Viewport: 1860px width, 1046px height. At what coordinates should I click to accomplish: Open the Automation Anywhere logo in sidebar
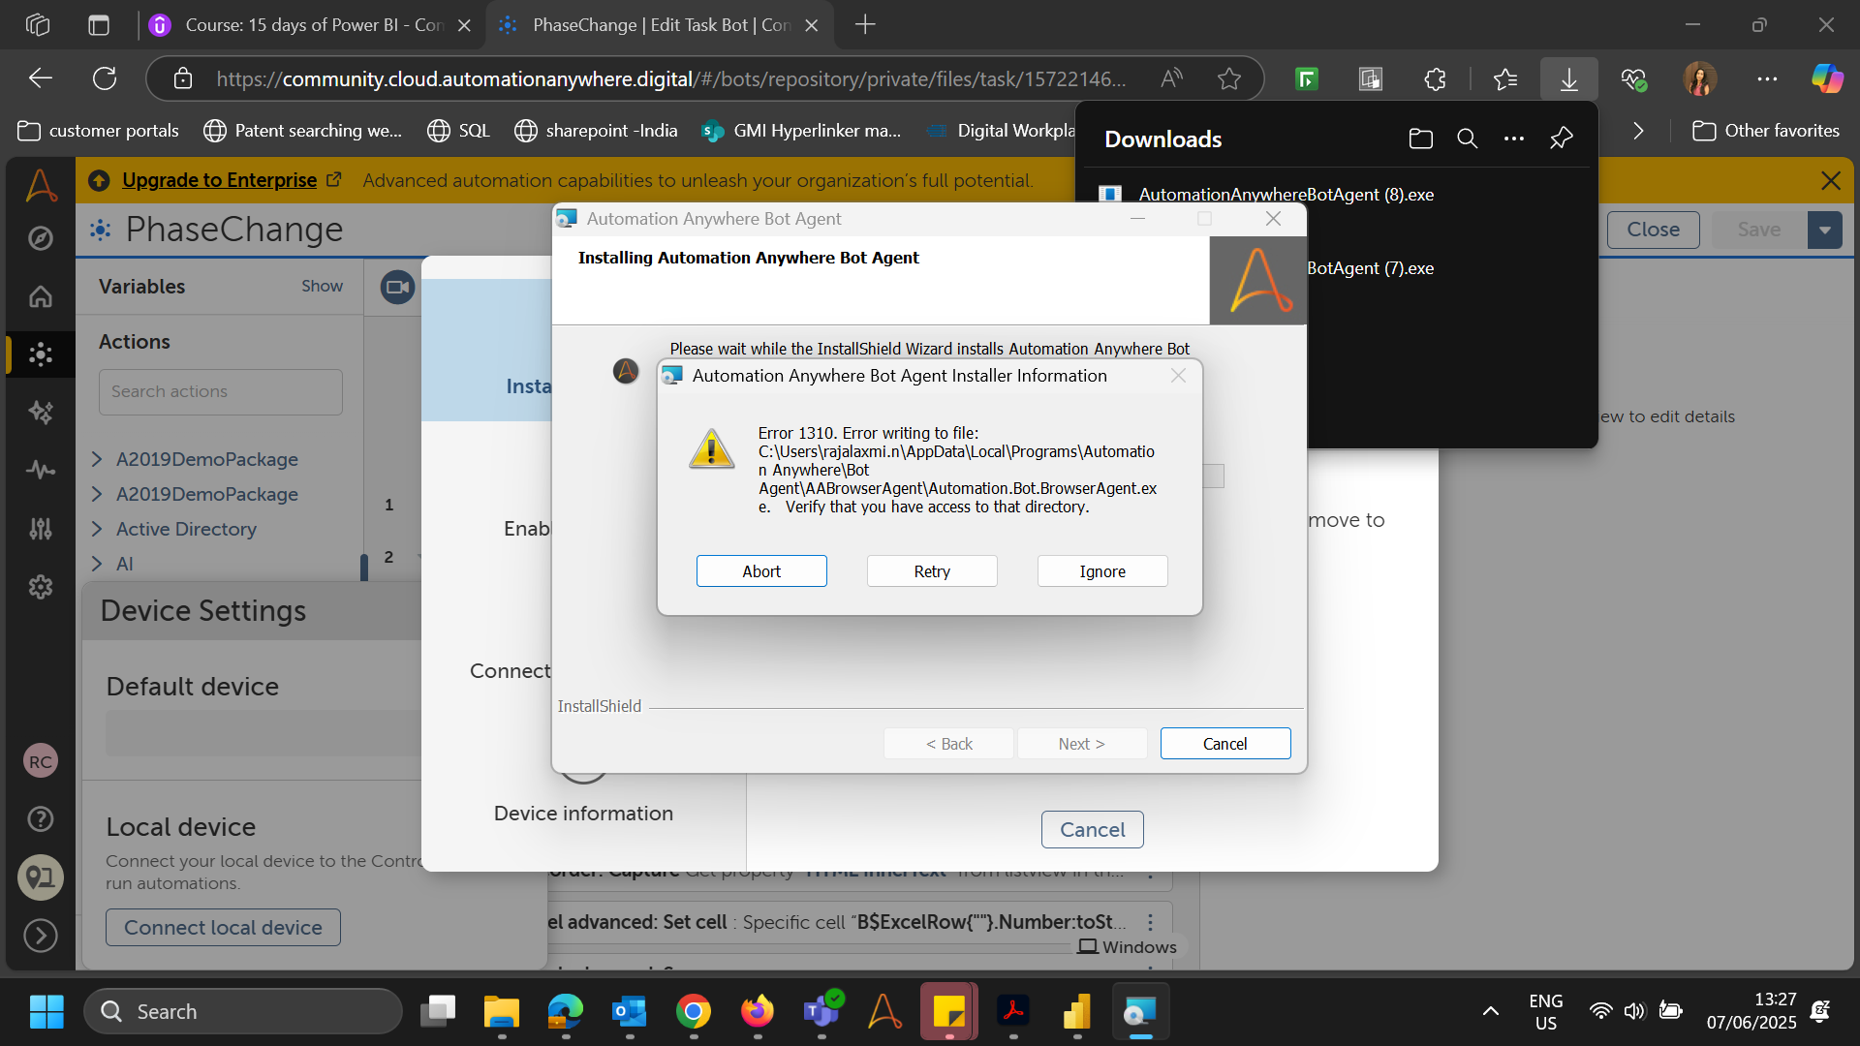tap(41, 184)
